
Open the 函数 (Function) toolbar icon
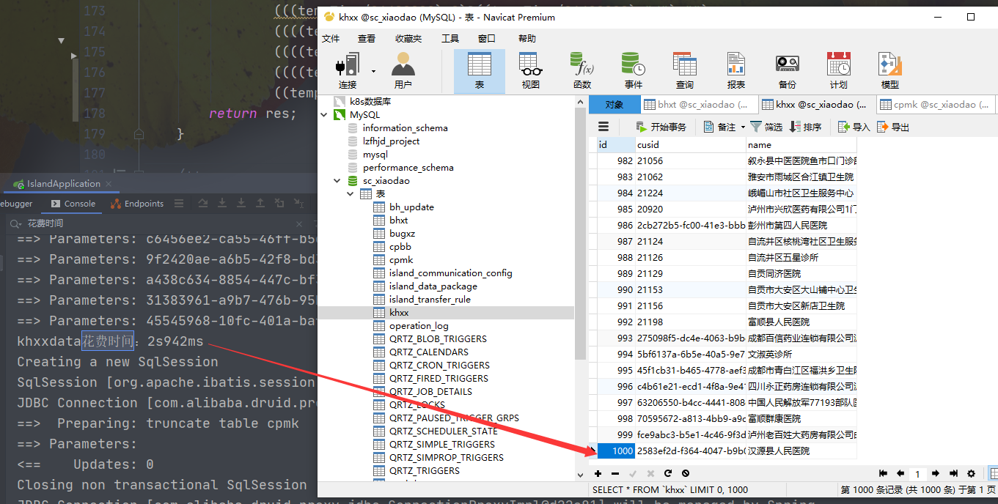point(582,72)
